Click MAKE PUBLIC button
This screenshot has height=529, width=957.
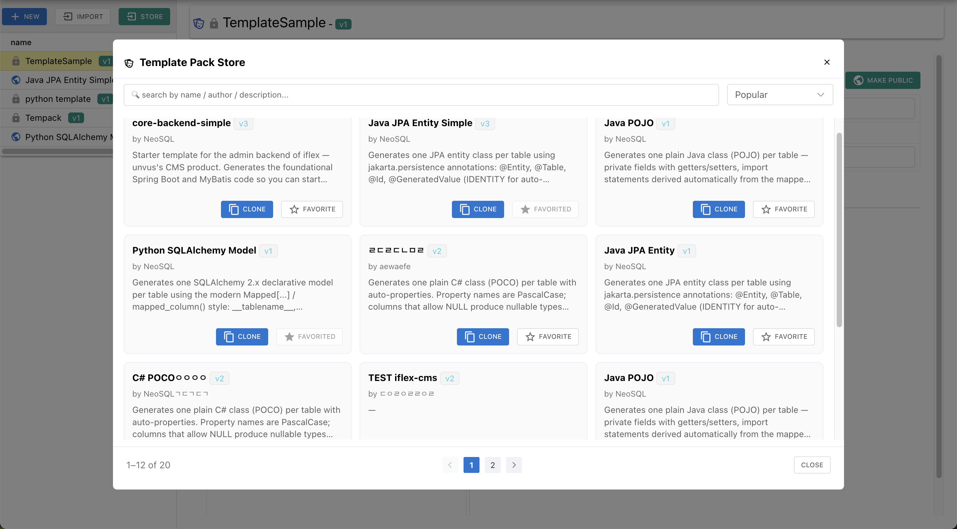882,80
